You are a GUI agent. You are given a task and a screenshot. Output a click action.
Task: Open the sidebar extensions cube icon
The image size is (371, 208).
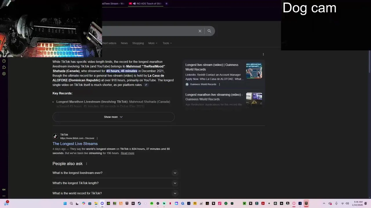click(x=4, y=67)
